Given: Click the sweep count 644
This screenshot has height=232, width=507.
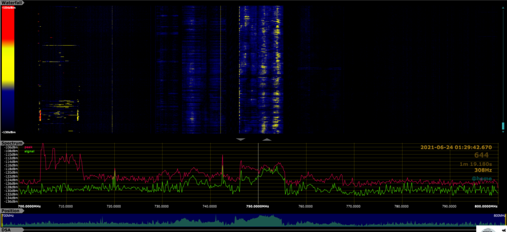Looking at the screenshot, I should click(481, 155).
